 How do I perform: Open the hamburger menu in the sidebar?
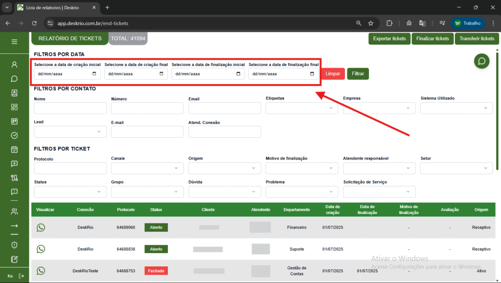click(14, 42)
